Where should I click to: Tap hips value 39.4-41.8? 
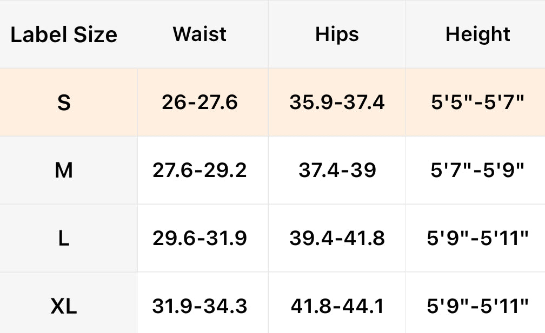click(337, 239)
